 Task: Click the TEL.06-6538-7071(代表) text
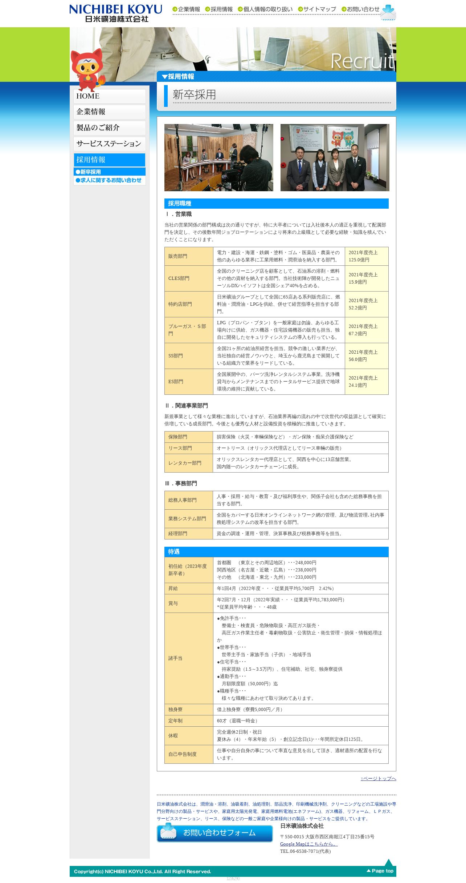[305, 851]
